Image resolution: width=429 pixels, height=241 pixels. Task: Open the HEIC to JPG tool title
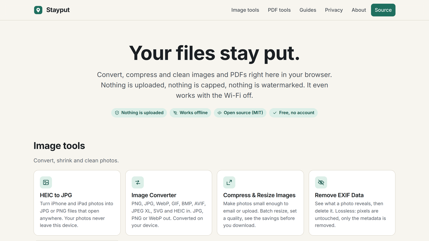pyautogui.click(x=56, y=195)
